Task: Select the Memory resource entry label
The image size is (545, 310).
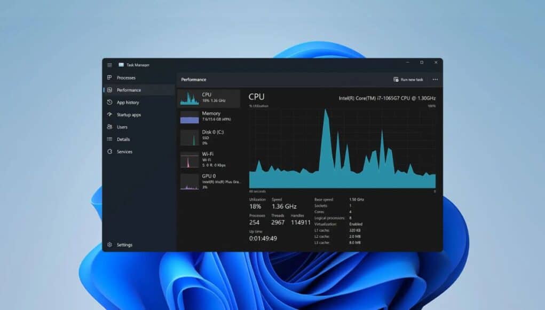Action: click(x=211, y=113)
